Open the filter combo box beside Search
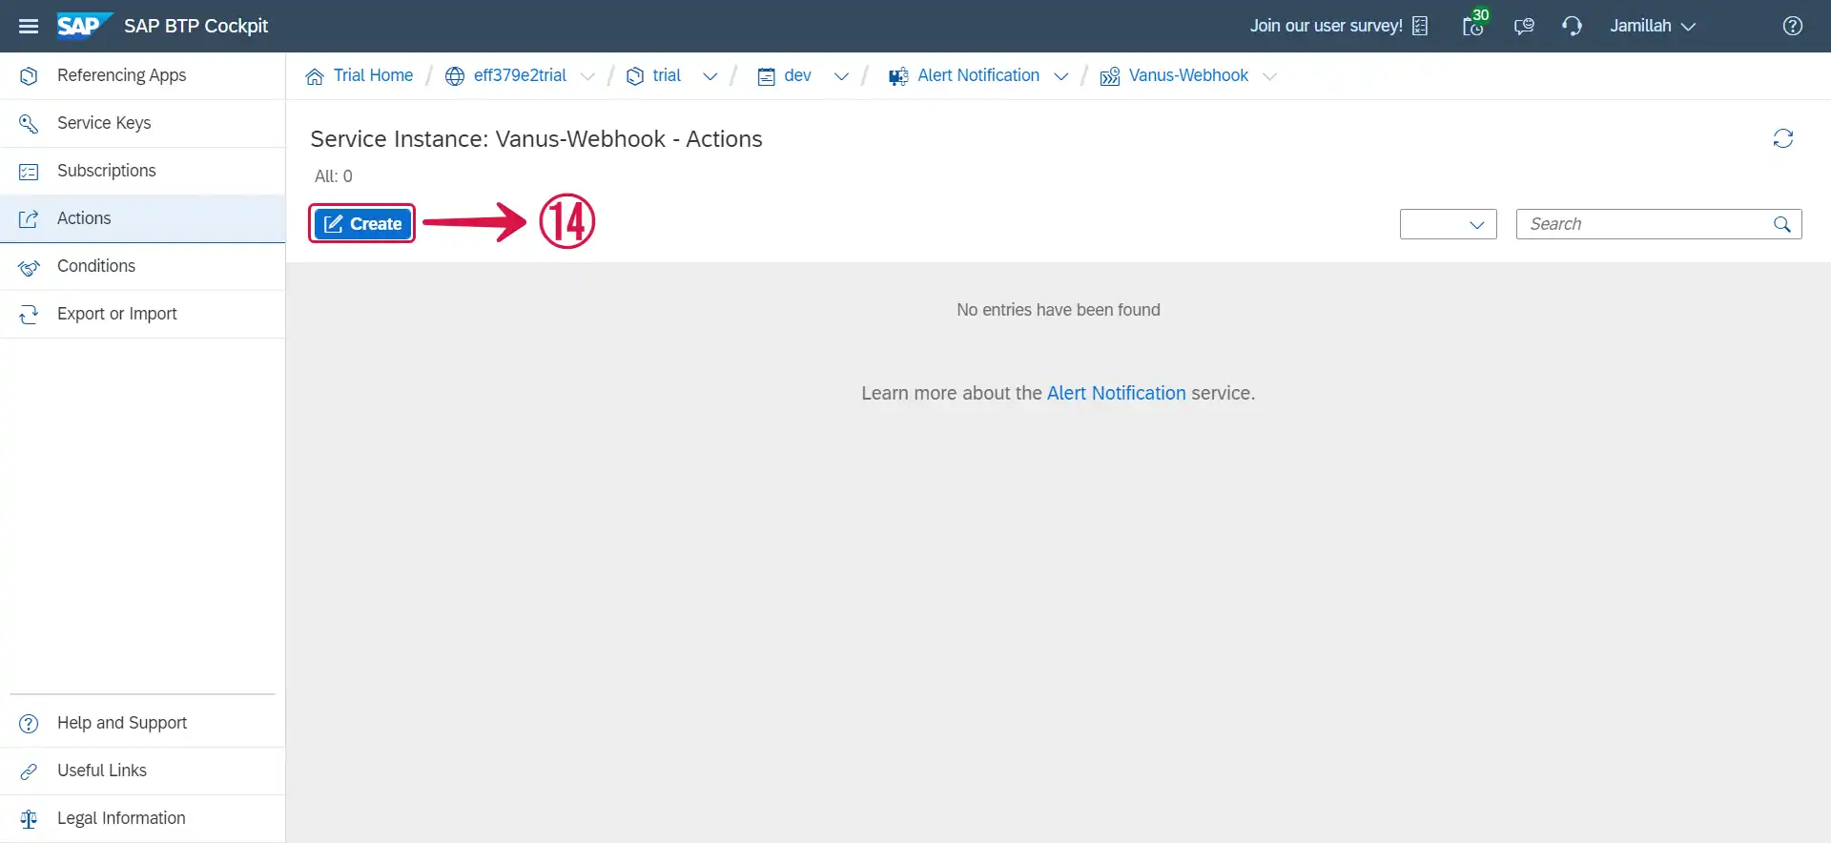Screen dimensions: 1831x843 click(x=1448, y=224)
